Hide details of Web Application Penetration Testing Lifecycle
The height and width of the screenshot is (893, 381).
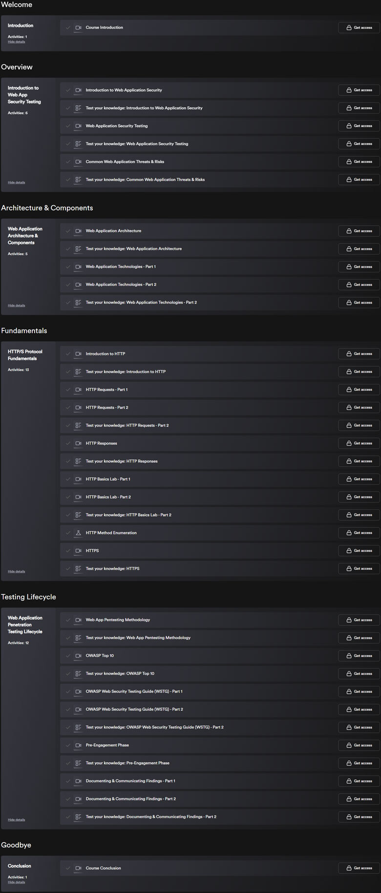[16, 820]
